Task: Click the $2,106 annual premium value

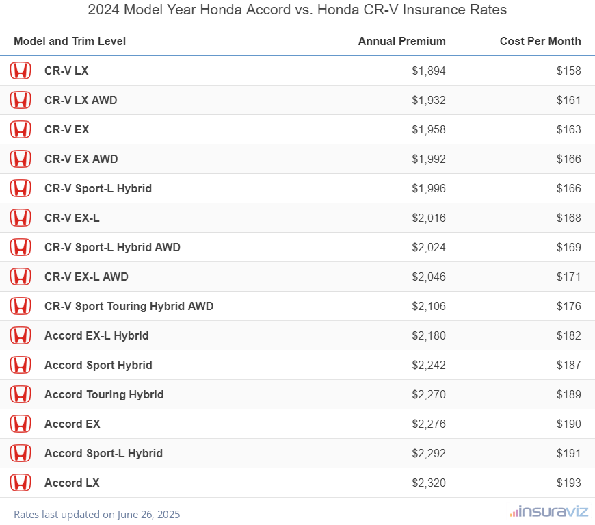Action: tap(429, 306)
